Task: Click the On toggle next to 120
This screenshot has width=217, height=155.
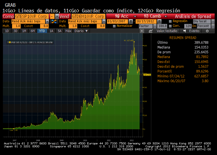Action: (x=194, y=26)
